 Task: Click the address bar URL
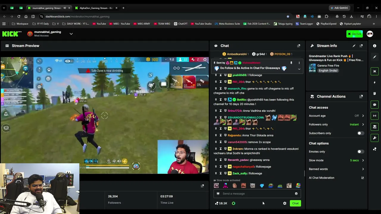click(77, 16)
